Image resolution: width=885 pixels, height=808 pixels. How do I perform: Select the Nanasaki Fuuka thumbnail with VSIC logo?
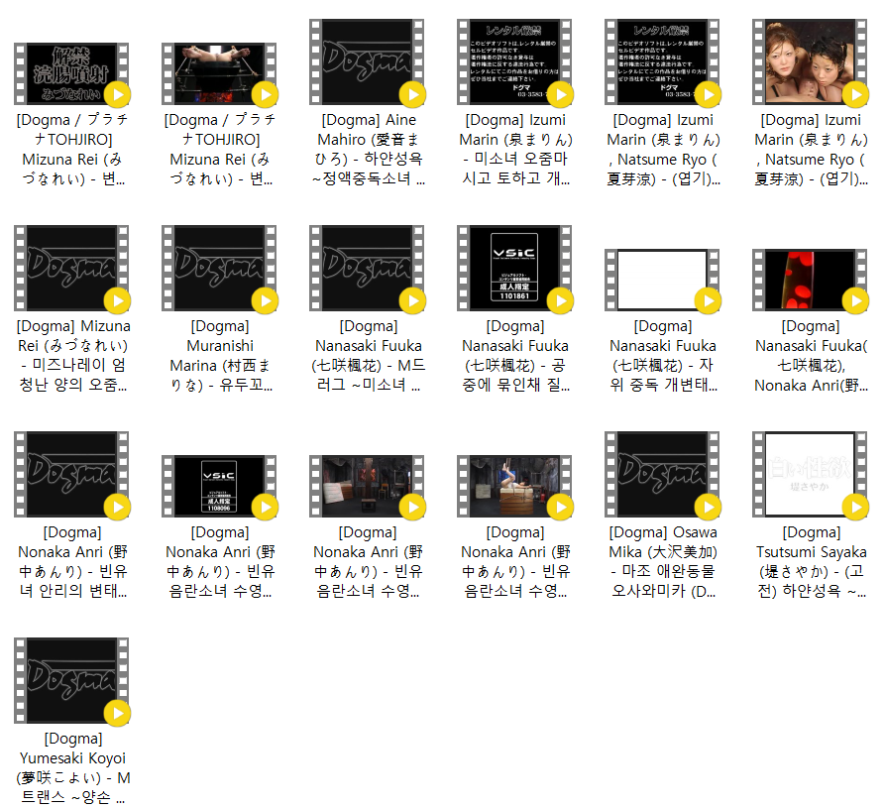(x=514, y=269)
